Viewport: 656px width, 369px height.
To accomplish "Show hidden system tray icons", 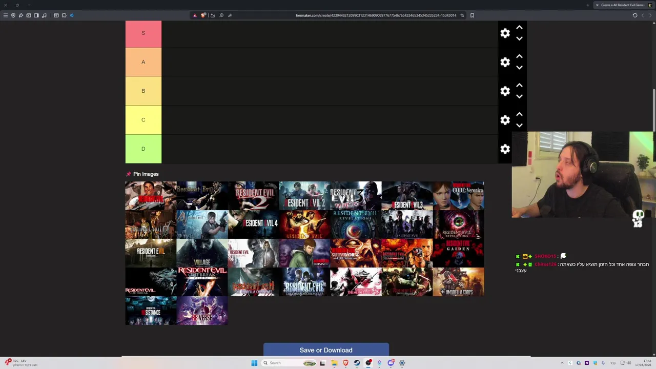I will click(x=562, y=363).
